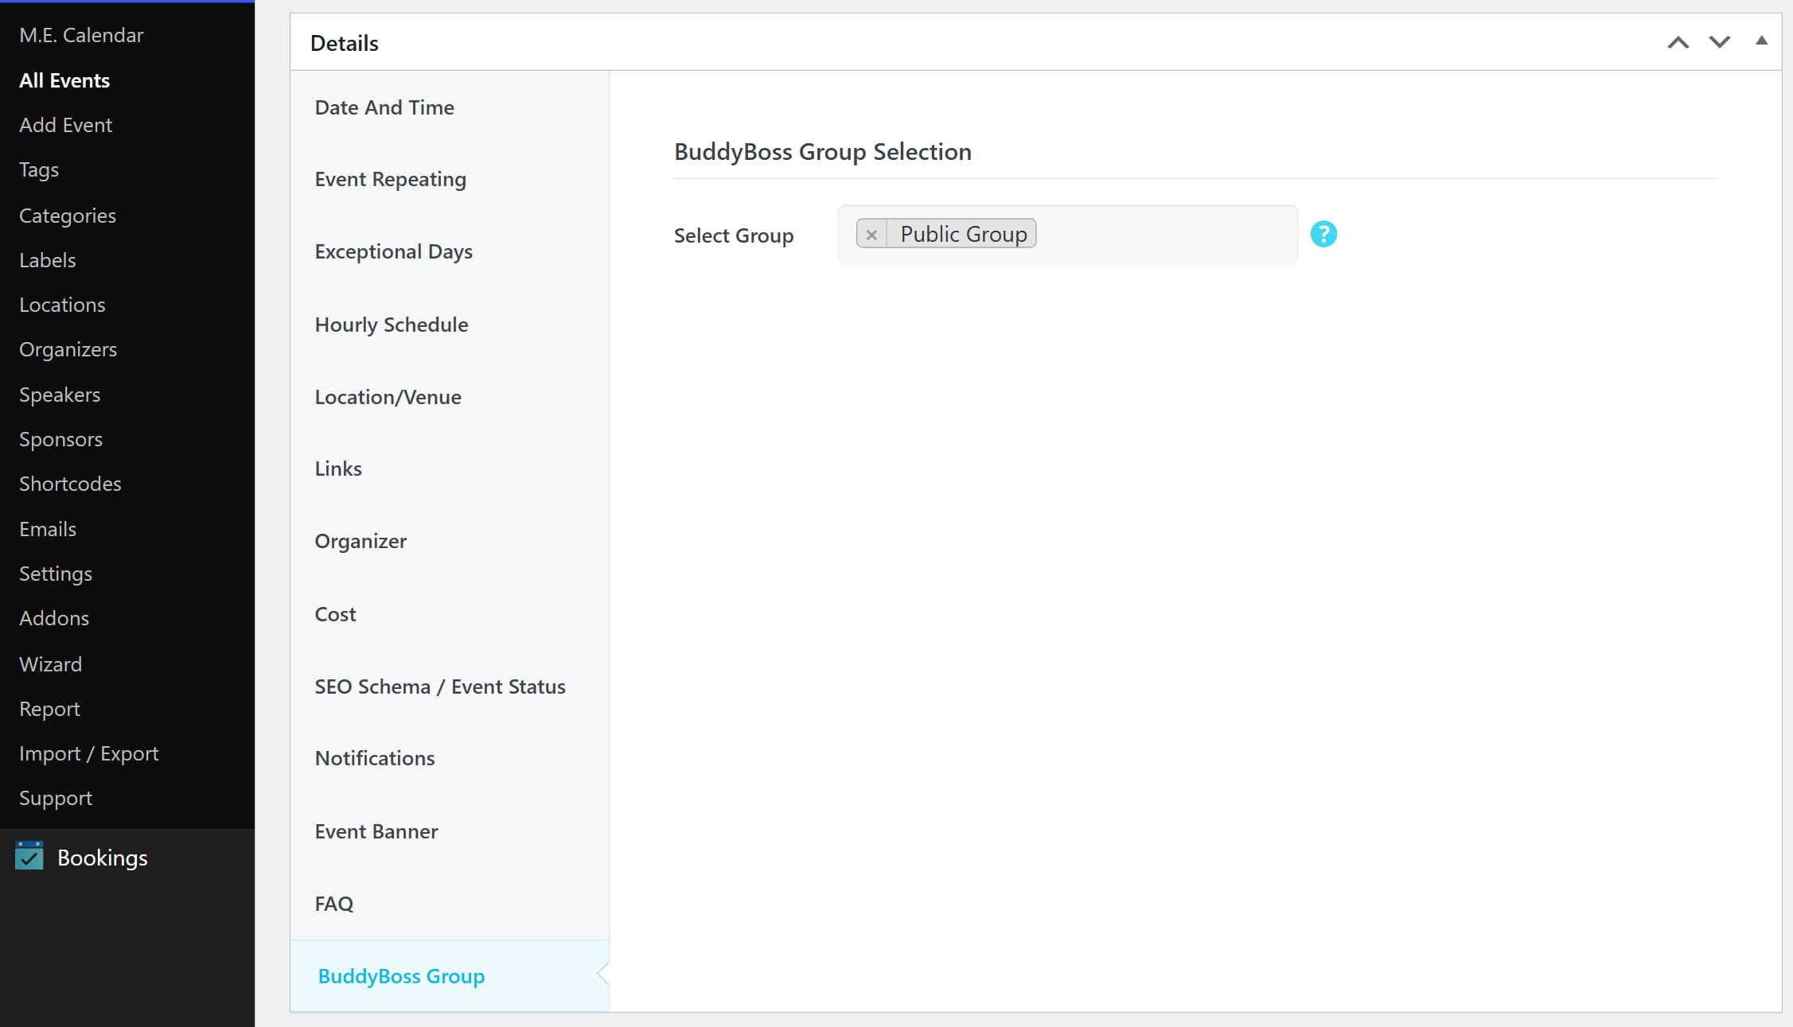This screenshot has height=1027, width=1793.
Task: Open Report in sidebar
Action: pyautogui.click(x=49, y=709)
